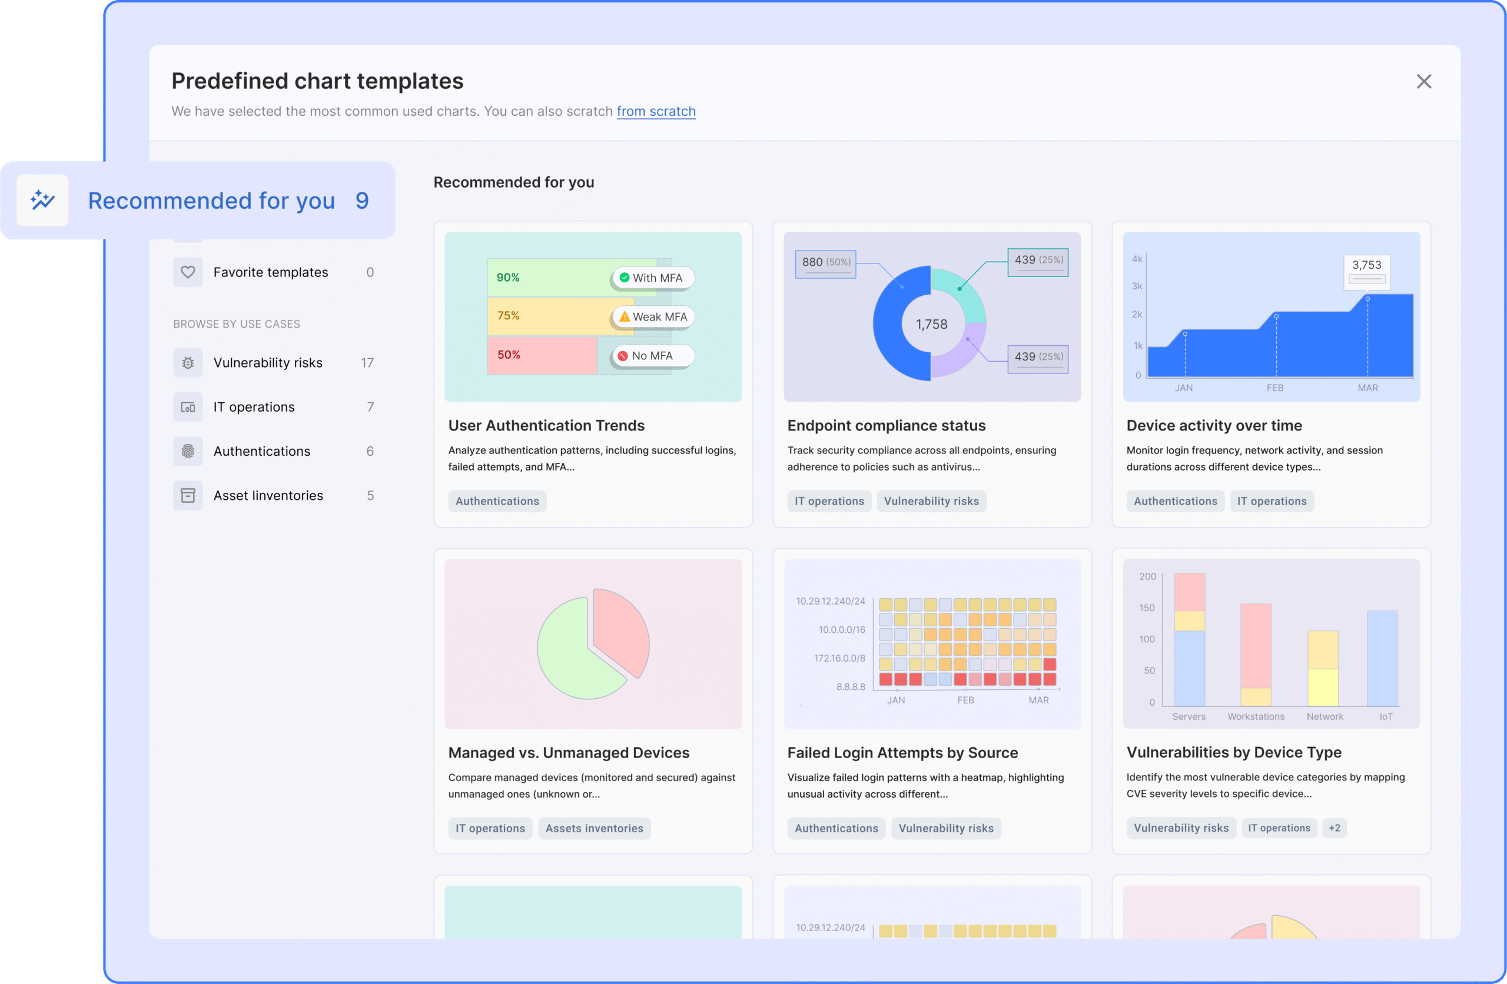Click the BROWSE BY USE CASES label
Viewport: 1507px width, 984px height.
tap(237, 324)
